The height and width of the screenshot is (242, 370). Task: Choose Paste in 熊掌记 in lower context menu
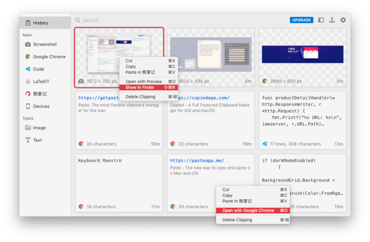coord(253,201)
